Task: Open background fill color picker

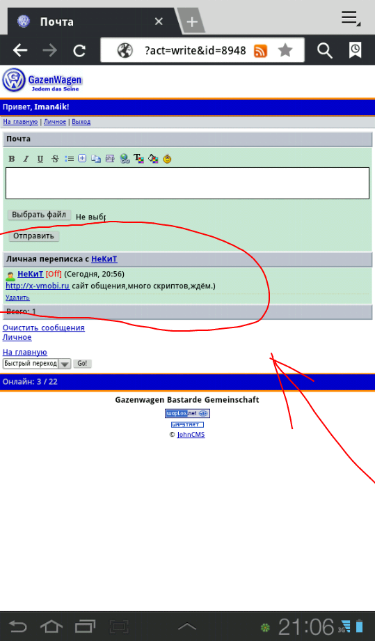Action: pyautogui.click(x=153, y=159)
